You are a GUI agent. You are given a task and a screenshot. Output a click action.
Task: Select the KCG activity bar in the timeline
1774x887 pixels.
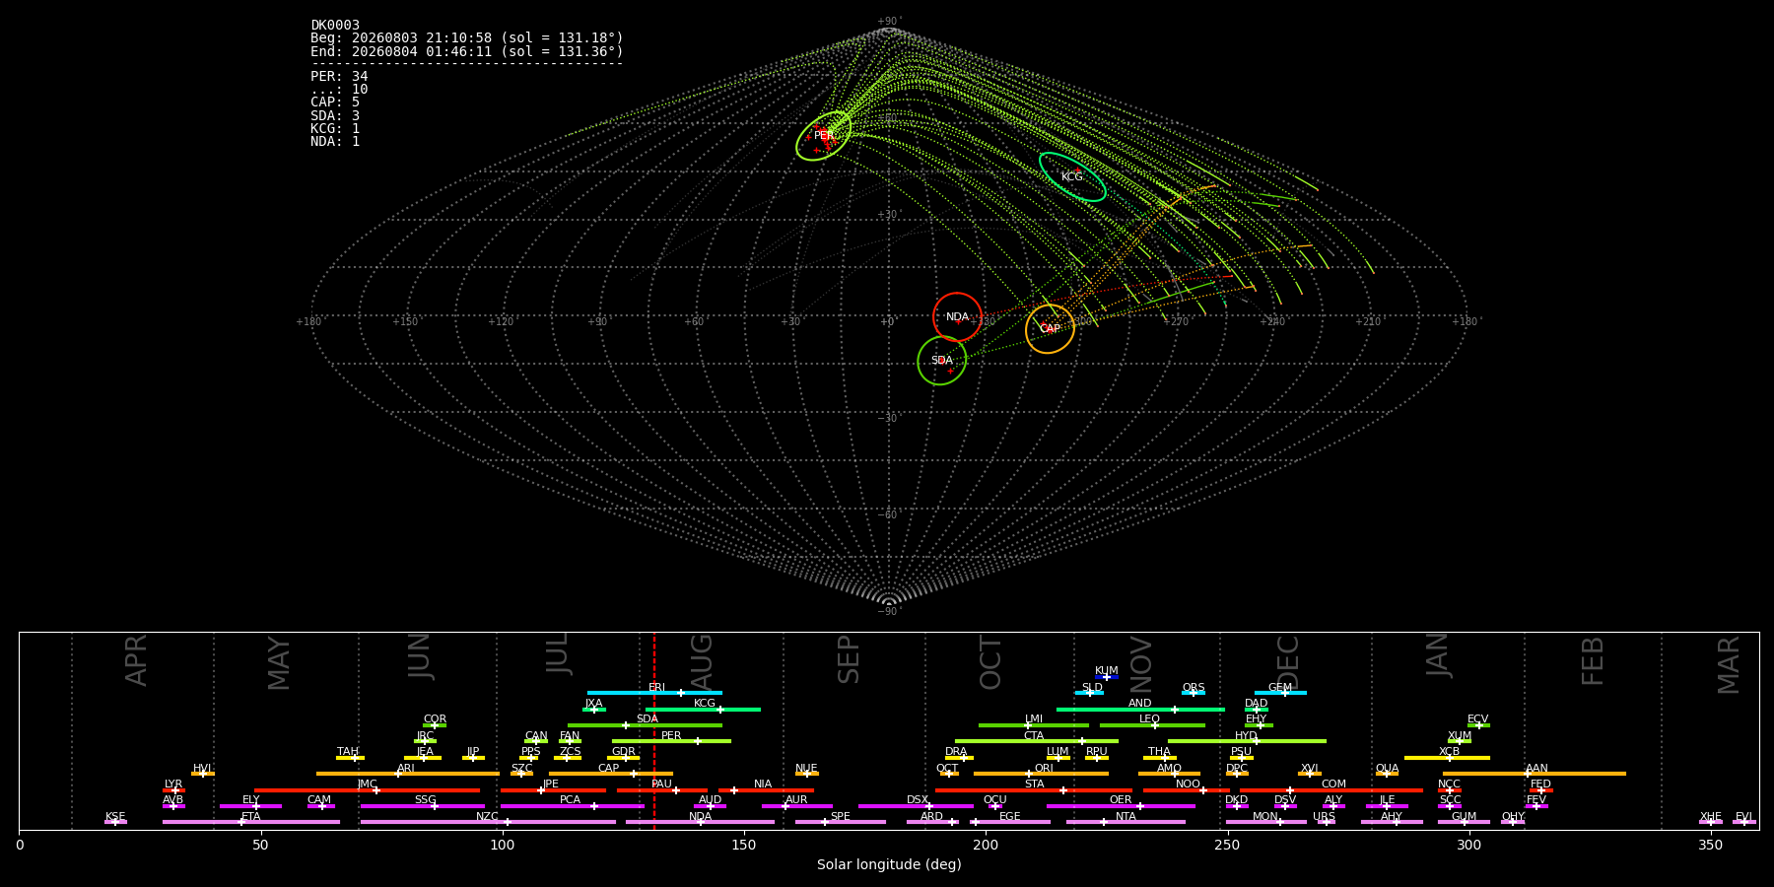tap(703, 710)
